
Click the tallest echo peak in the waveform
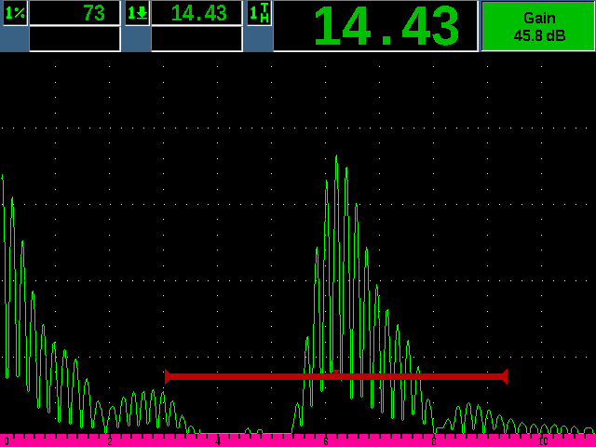pyautogui.click(x=336, y=158)
